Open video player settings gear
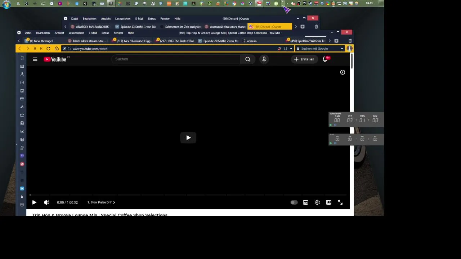The width and height of the screenshot is (461, 259). coord(317,203)
